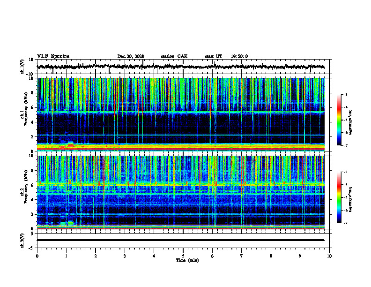Click the "4" kHz tick on ch.2 frequency axis

pyautogui.click(x=32, y=200)
